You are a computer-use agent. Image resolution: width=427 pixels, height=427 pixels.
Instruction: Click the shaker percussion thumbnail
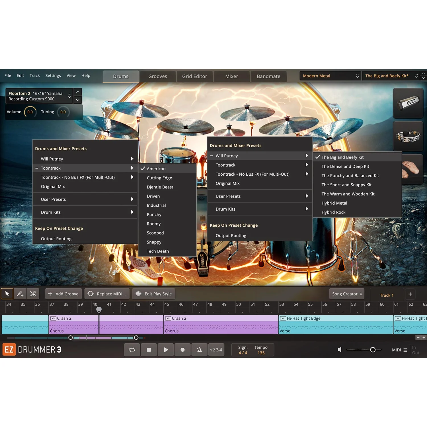[408, 103]
